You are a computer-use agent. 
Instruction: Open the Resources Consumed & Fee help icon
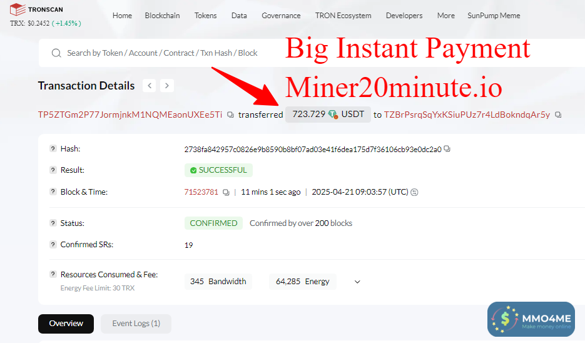(53, 274)
